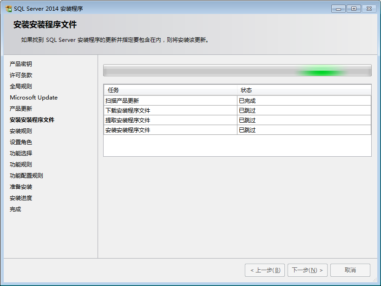Select 许可条款 step in the sidebar

(x=20, y=75)
